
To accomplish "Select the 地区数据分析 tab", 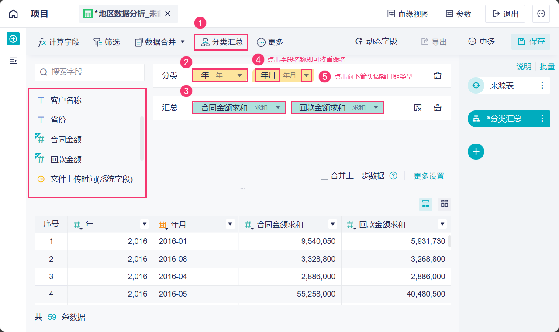I will 122,14.
